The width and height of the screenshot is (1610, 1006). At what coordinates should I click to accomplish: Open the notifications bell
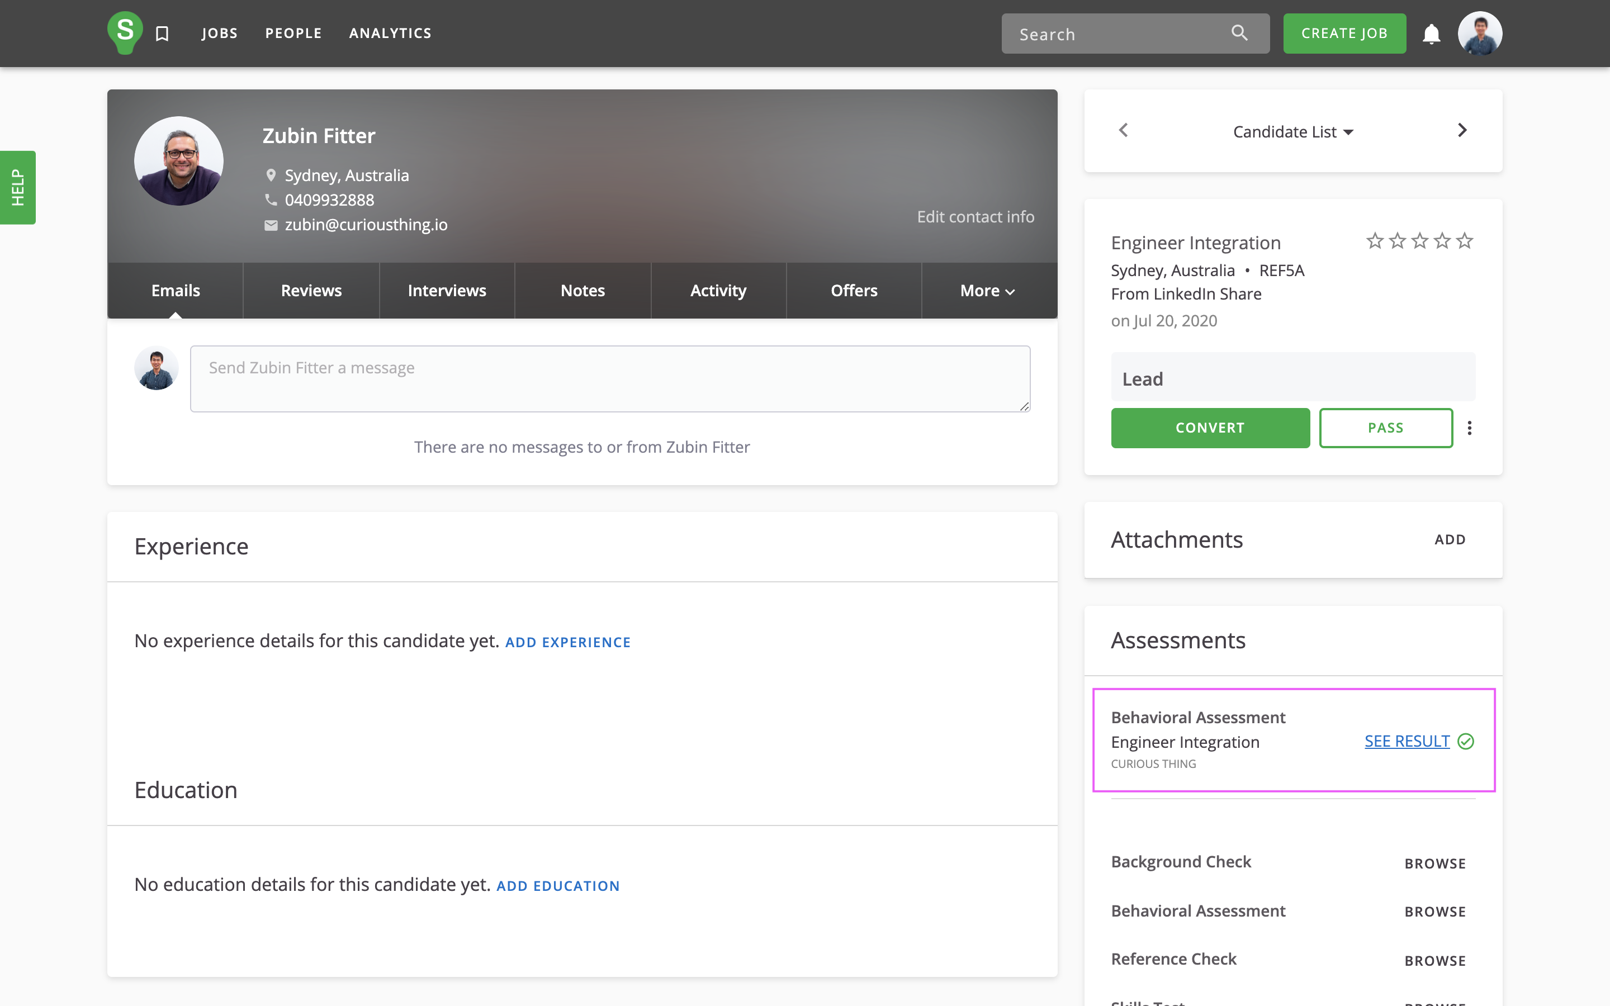coord(1431,34)
